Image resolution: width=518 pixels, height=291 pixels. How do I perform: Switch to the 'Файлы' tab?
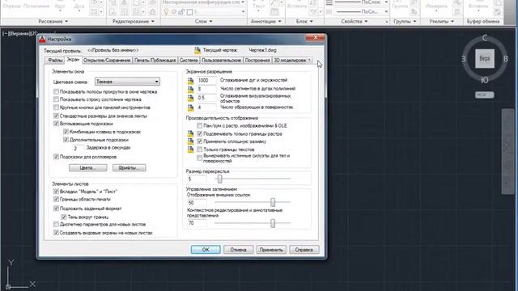(55, 61)
